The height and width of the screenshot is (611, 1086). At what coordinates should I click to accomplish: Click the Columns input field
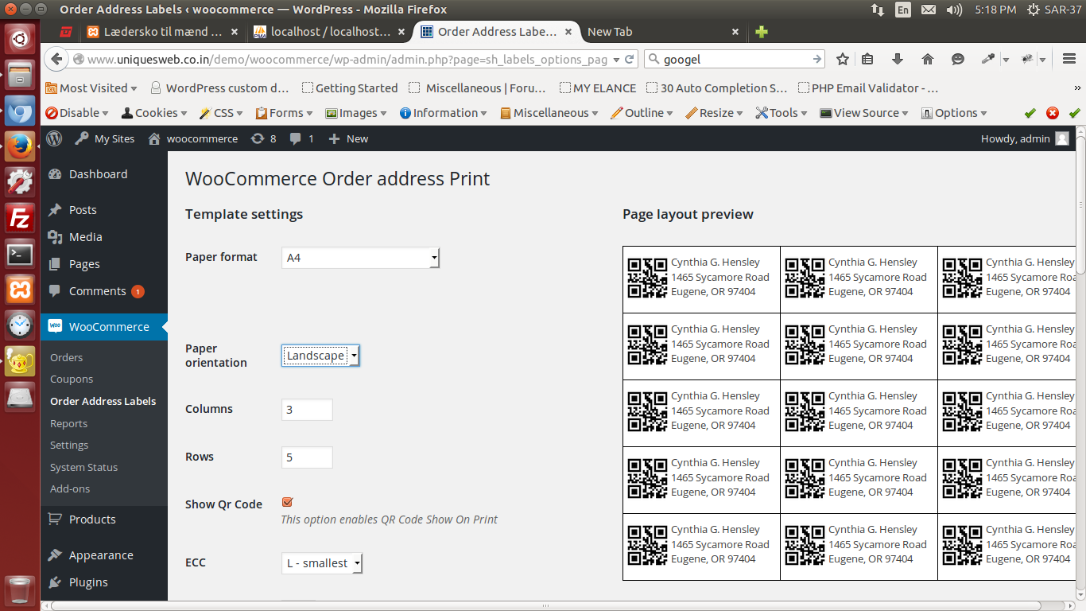[x=307, y=410]
